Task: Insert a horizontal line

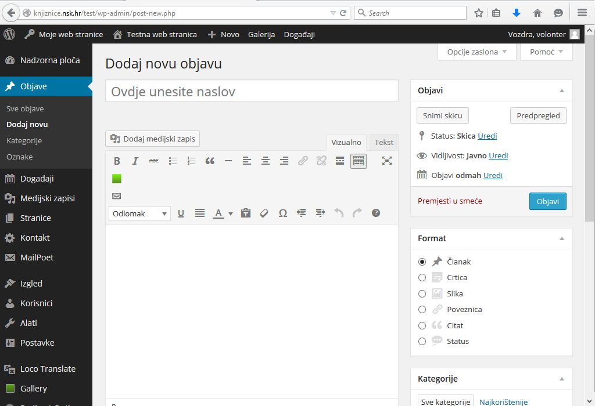Action: pyautogui.click(x=228, y=161)
